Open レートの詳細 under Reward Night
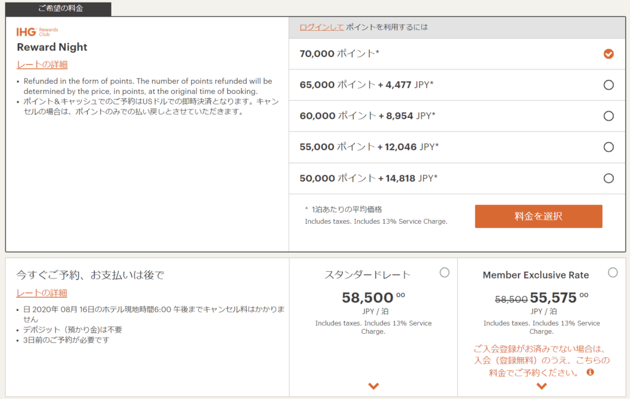Image resolution: width=630 pixels, height=399 pixels. point(42,65)
